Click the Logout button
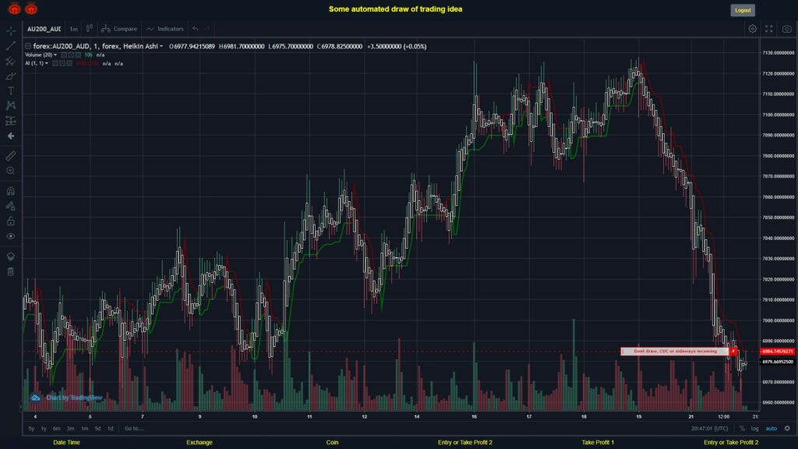The width and height of the screenshot is (798, 449). point(743,10)
